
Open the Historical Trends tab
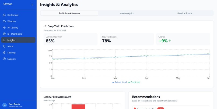coord(184,13)
